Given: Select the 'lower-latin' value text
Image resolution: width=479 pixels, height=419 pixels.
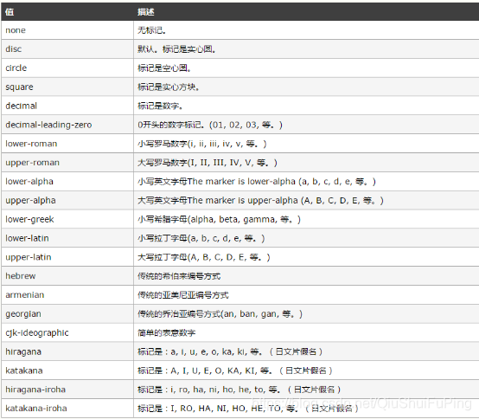Looking at the screenshot, I should (x=27, y=238).
